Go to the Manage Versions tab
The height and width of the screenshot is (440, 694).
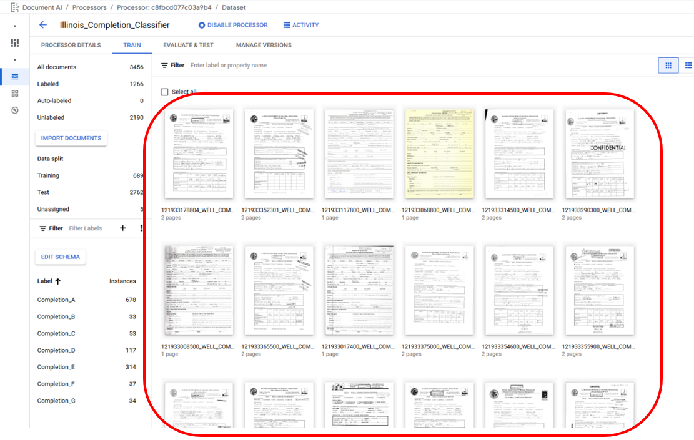click(264, 46)
